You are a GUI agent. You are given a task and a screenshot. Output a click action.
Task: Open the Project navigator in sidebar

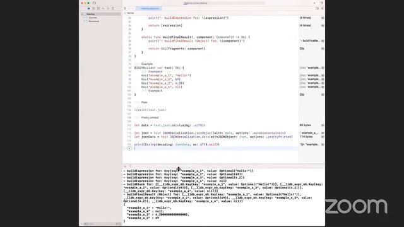tap(88, 8)
